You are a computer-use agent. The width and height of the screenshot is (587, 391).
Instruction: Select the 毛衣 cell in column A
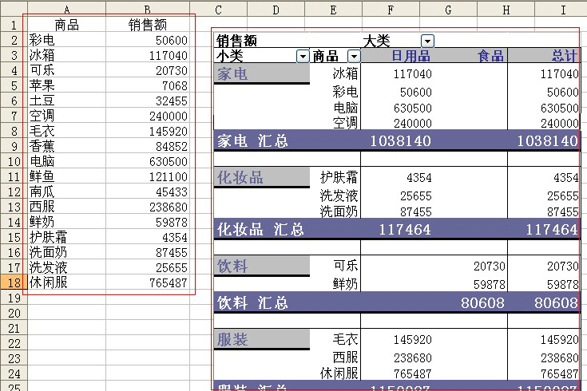[x=66, y=131]
